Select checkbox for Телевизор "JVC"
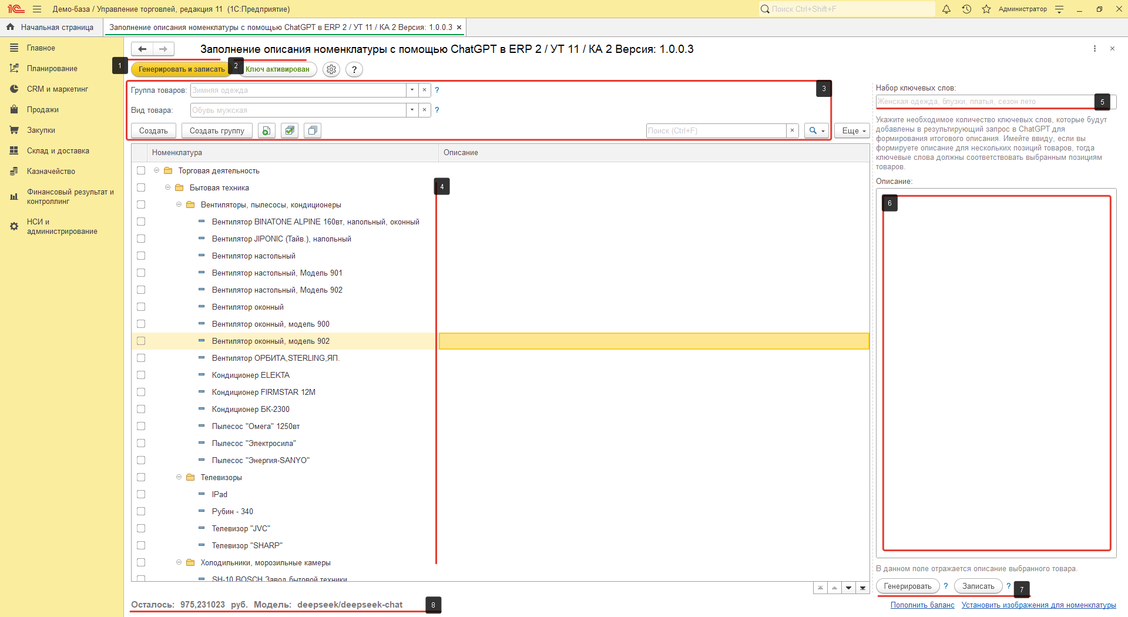 (141, 529)
